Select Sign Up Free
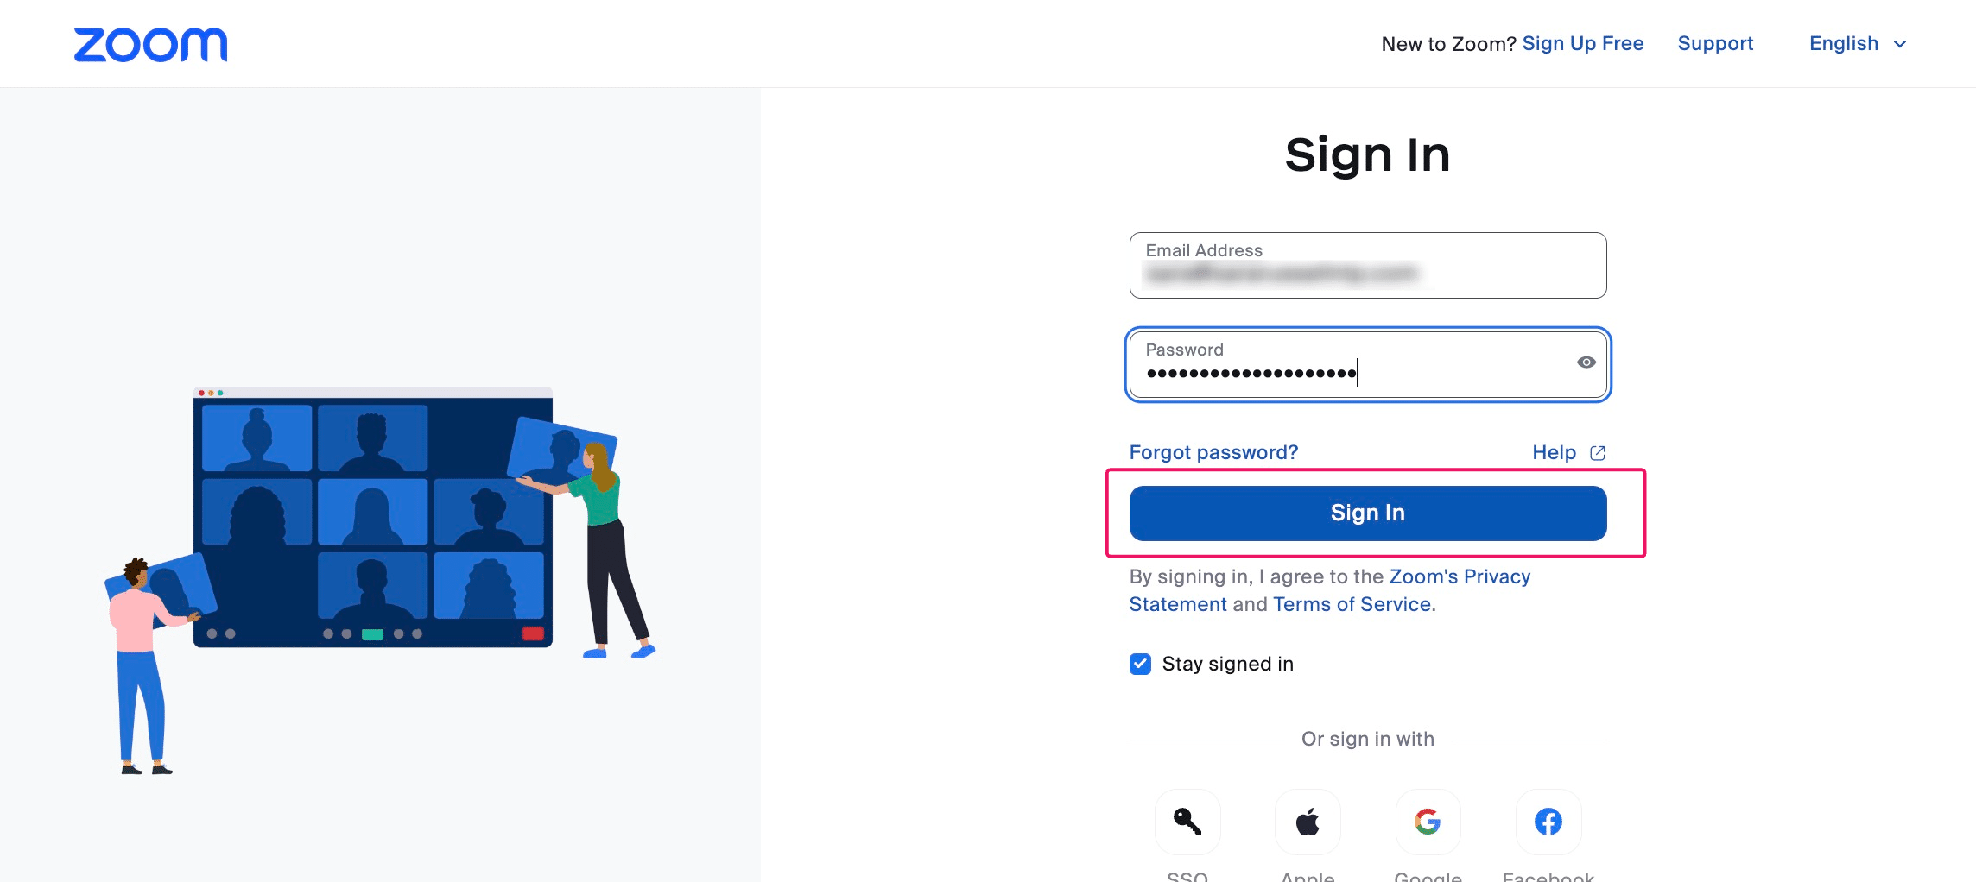The width and height of the screenshot is (1976, 882). tap(1582, 43)
